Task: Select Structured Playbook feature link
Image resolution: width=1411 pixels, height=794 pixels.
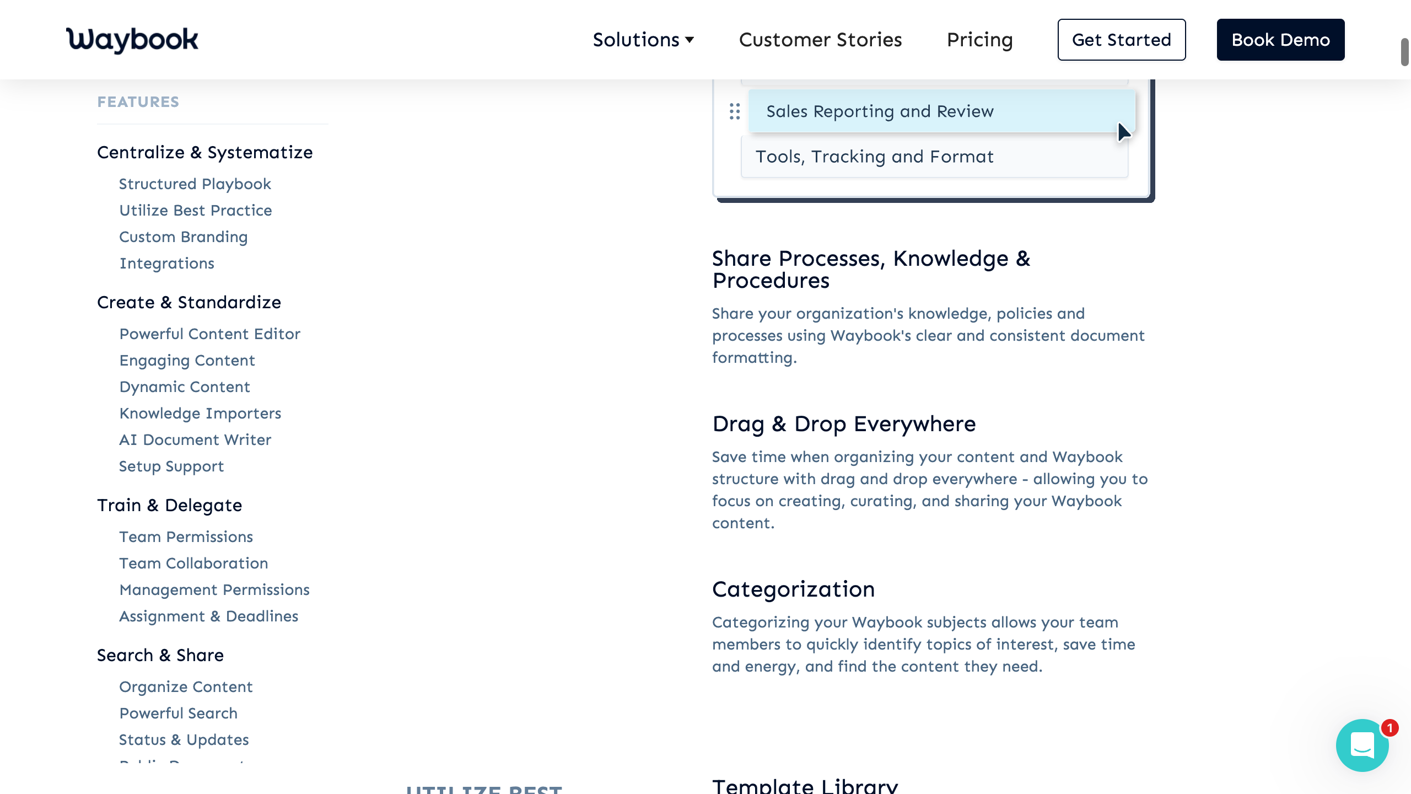Action: click(195, 184)
